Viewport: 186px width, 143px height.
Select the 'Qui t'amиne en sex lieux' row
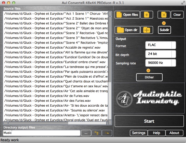coord(55,86)
